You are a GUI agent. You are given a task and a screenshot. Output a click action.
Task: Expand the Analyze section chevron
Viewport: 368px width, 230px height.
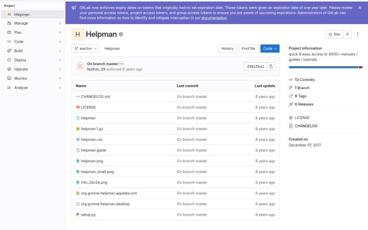click(60, 87)
